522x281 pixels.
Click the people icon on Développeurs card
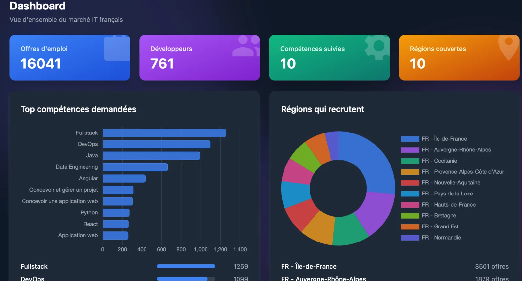point(246,46)
